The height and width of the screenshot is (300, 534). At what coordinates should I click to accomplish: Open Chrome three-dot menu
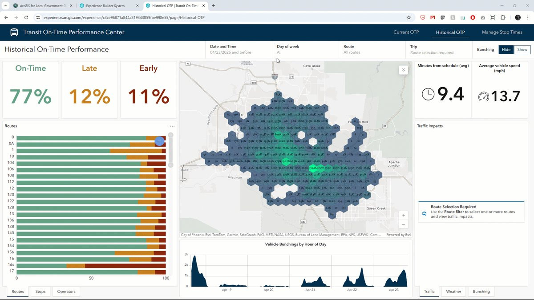click(528, 17)
